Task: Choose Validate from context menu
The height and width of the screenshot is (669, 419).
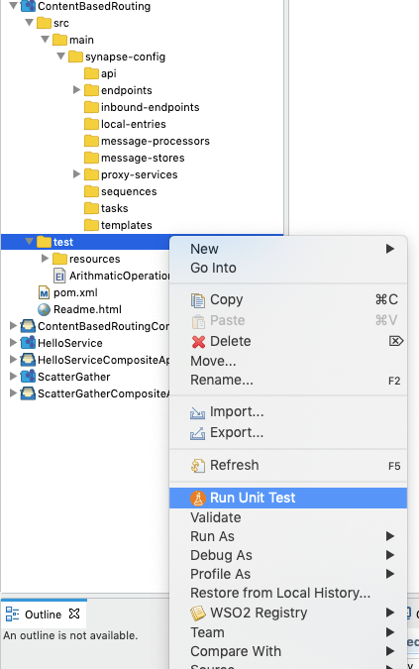Action: point(288,517)
